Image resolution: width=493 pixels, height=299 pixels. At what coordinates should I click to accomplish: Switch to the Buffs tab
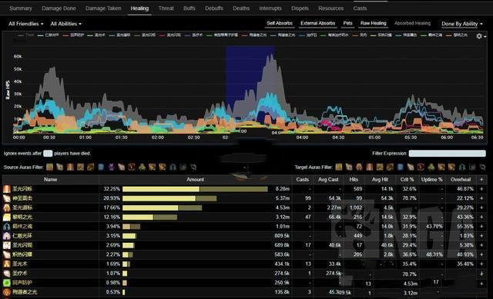tap(189, 8)
